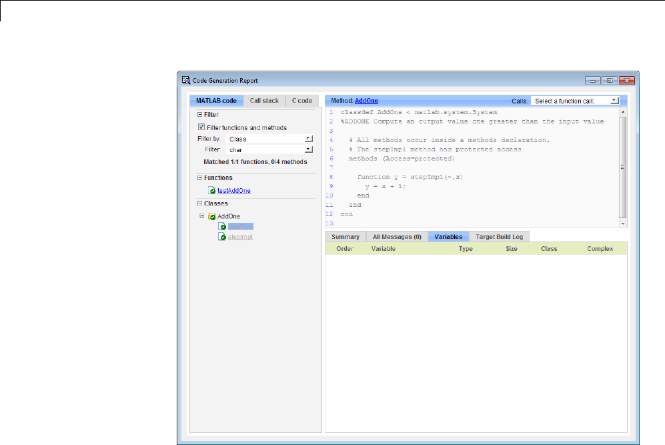Toggle Filter functions and methods checkbox
Screen dimensions: 665x445
[201, 127]
